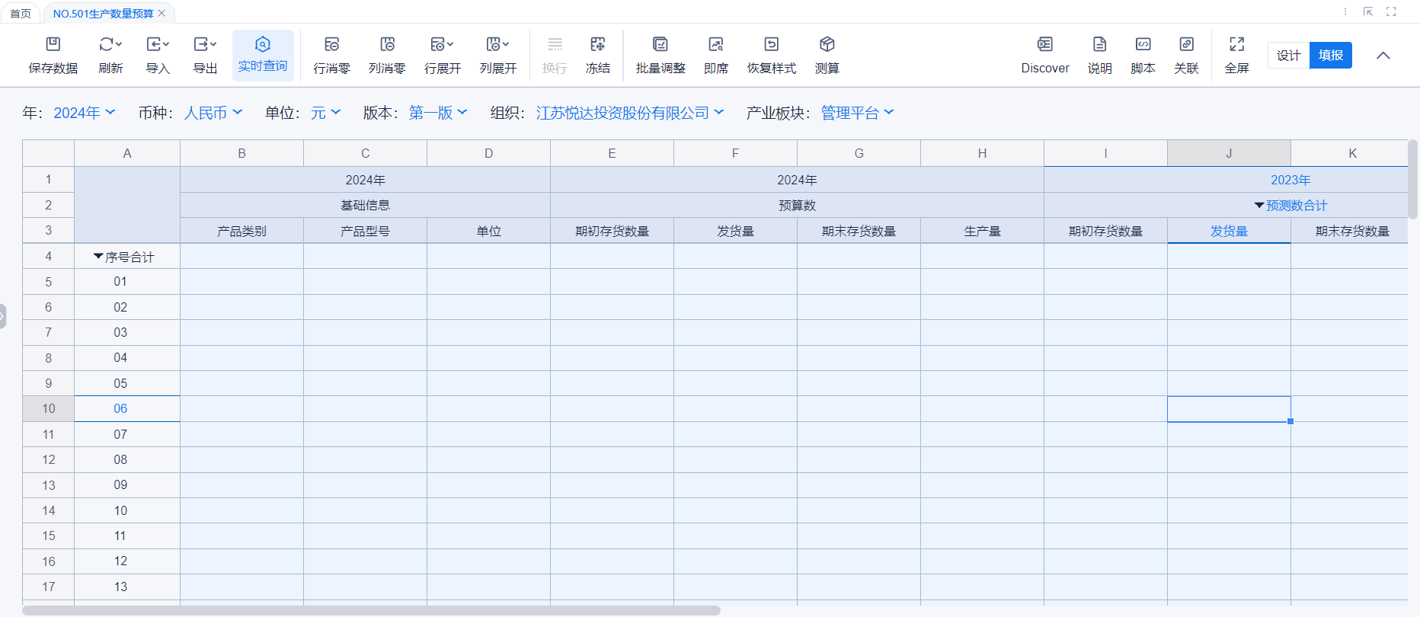Click the 刷新 refresh icon
Image resolution: width=1420 pixels, height=617 pixels.
pyautogui.click(x=110, y=45)
